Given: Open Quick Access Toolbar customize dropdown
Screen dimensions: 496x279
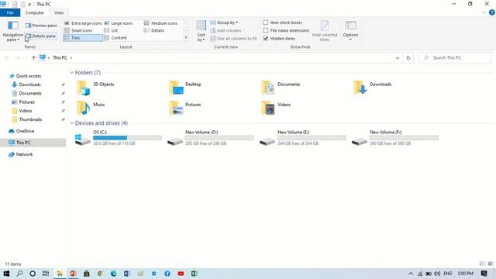Looking at the screenshot, I should (x=29, y=5).
